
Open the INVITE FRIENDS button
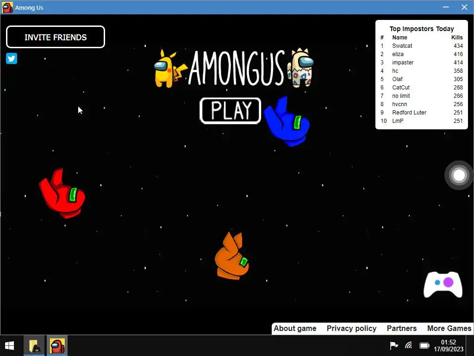pos(56,37)
